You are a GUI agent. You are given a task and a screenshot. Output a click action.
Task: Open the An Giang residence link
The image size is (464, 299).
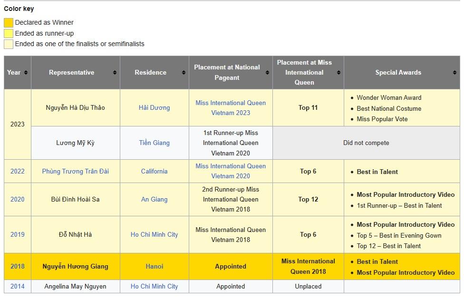click(x=154, y=199)
